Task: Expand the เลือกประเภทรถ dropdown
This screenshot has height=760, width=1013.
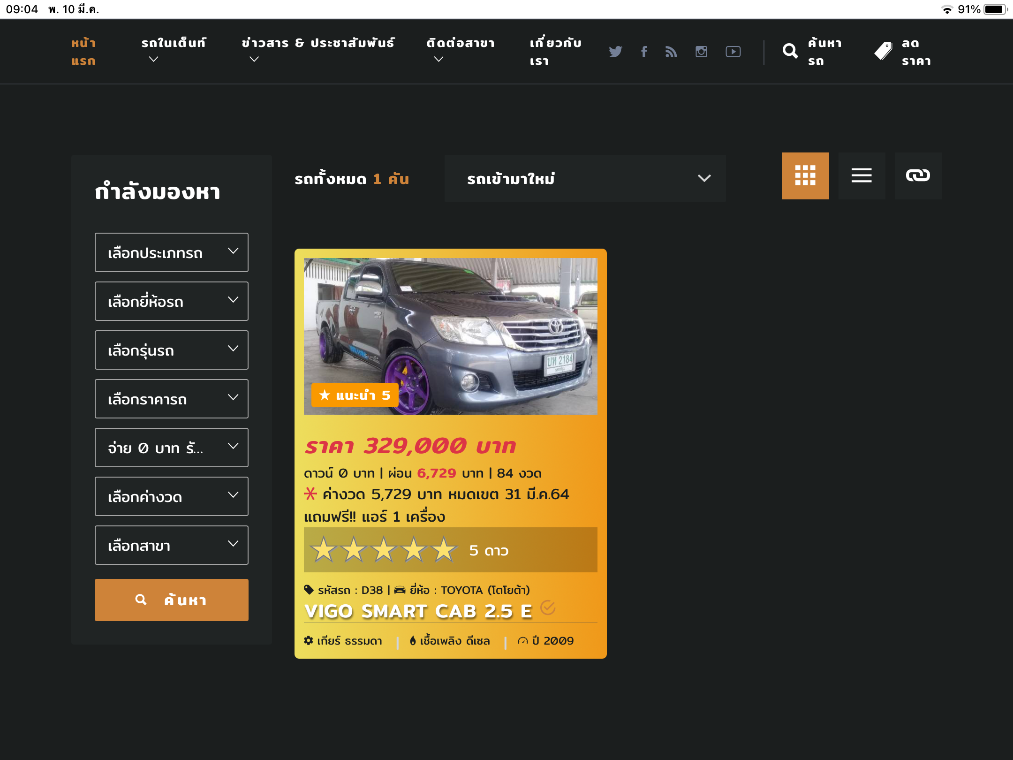Action: click(x=171, y=252)
